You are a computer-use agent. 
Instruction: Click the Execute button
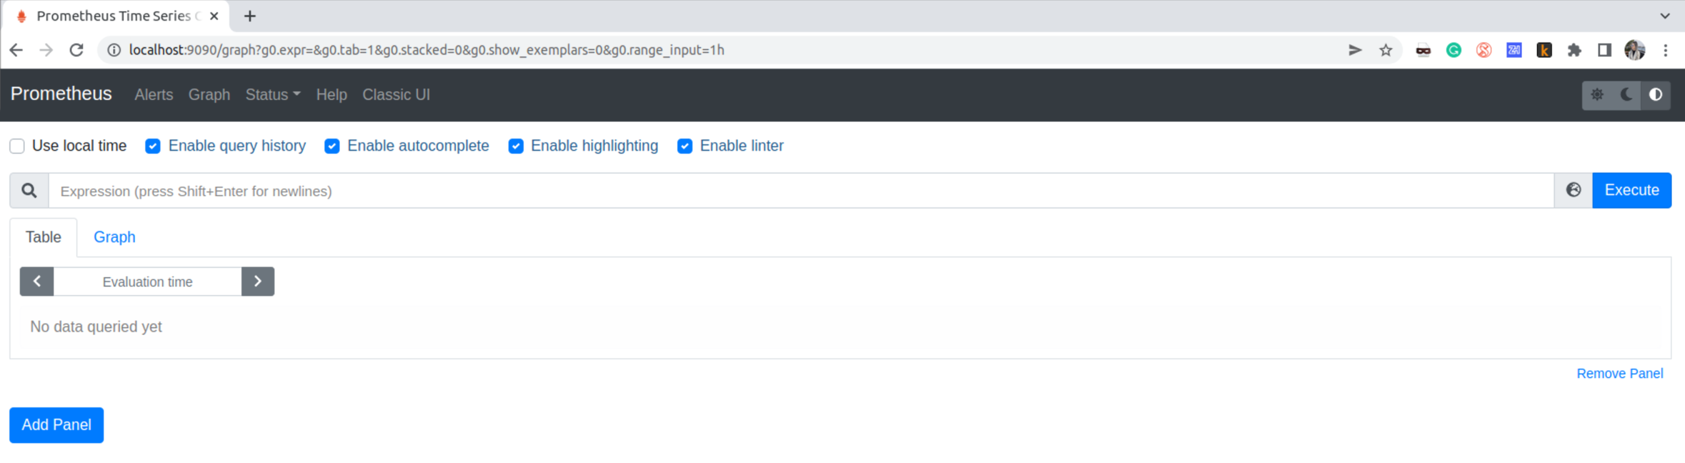(1632, 190)
